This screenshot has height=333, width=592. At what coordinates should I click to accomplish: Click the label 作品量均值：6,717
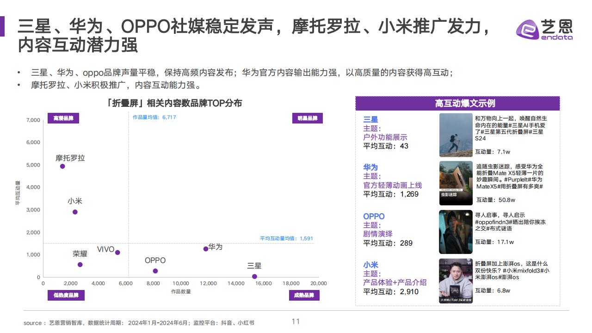(x=154, y=117)
